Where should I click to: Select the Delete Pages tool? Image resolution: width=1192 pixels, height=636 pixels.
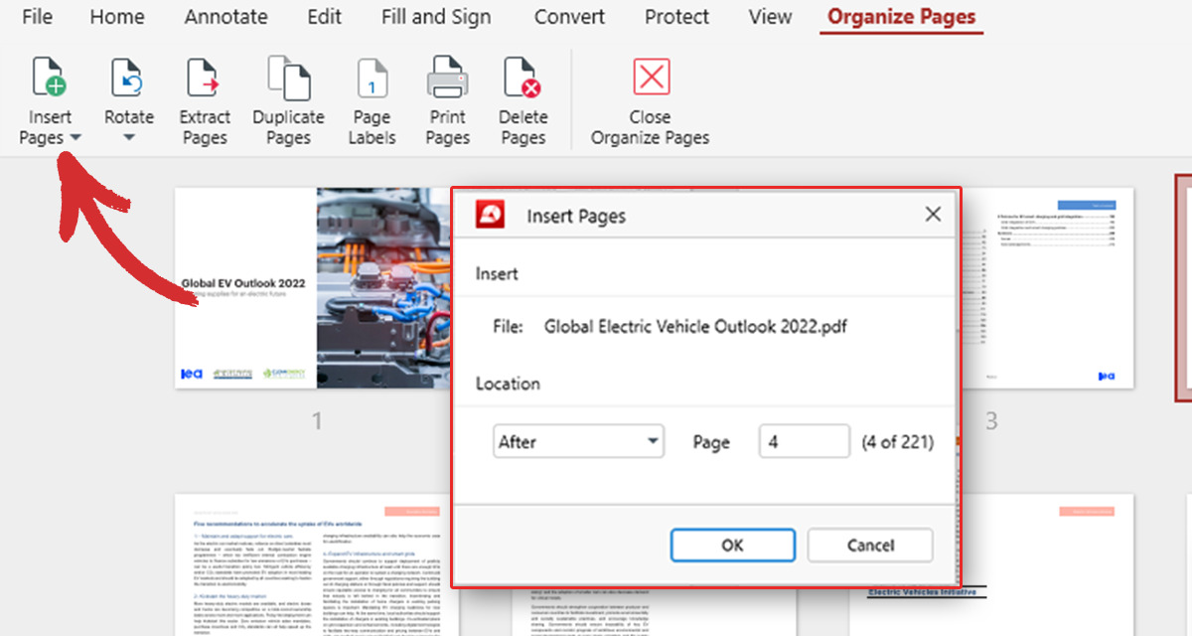point(522,77)
